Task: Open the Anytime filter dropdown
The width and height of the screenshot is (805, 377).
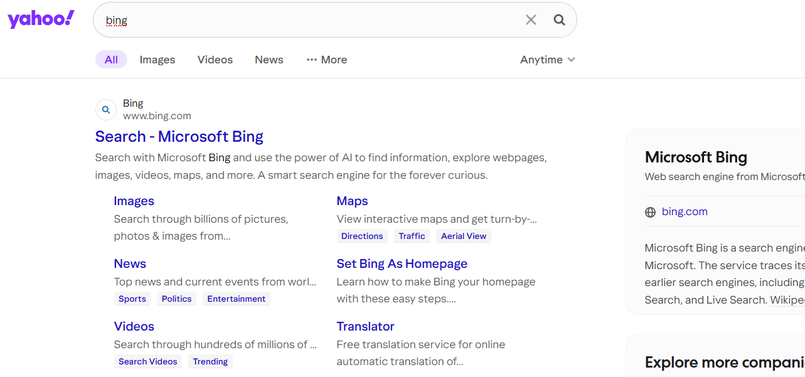Action: click(x=548, y=60)
